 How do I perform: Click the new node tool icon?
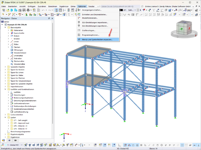click(x=3, y=14)
